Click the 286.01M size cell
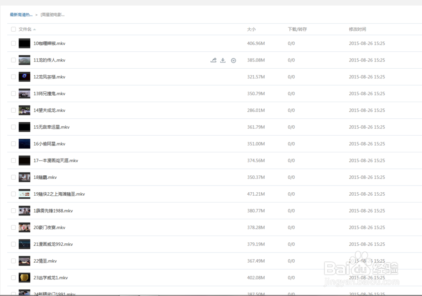422x296 pixels. click(x=256, y=110)
